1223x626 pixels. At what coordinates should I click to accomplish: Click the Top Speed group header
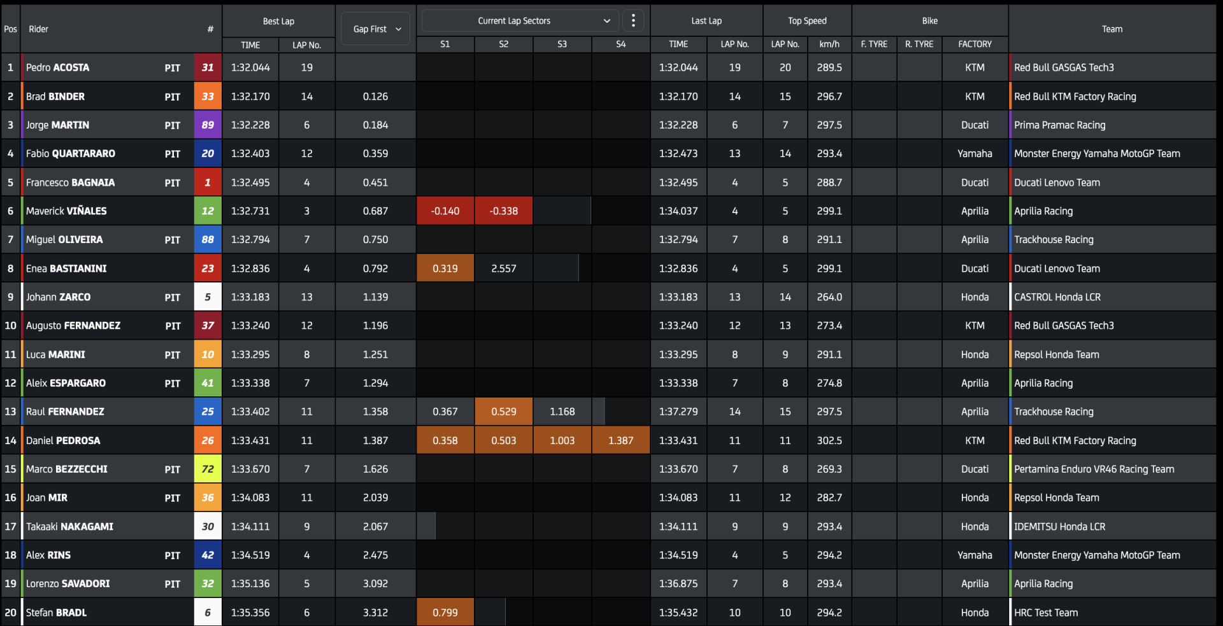coord(807,21)
